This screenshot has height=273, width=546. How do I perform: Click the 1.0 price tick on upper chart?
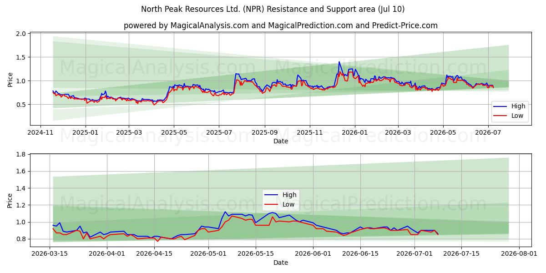[20, 81]
